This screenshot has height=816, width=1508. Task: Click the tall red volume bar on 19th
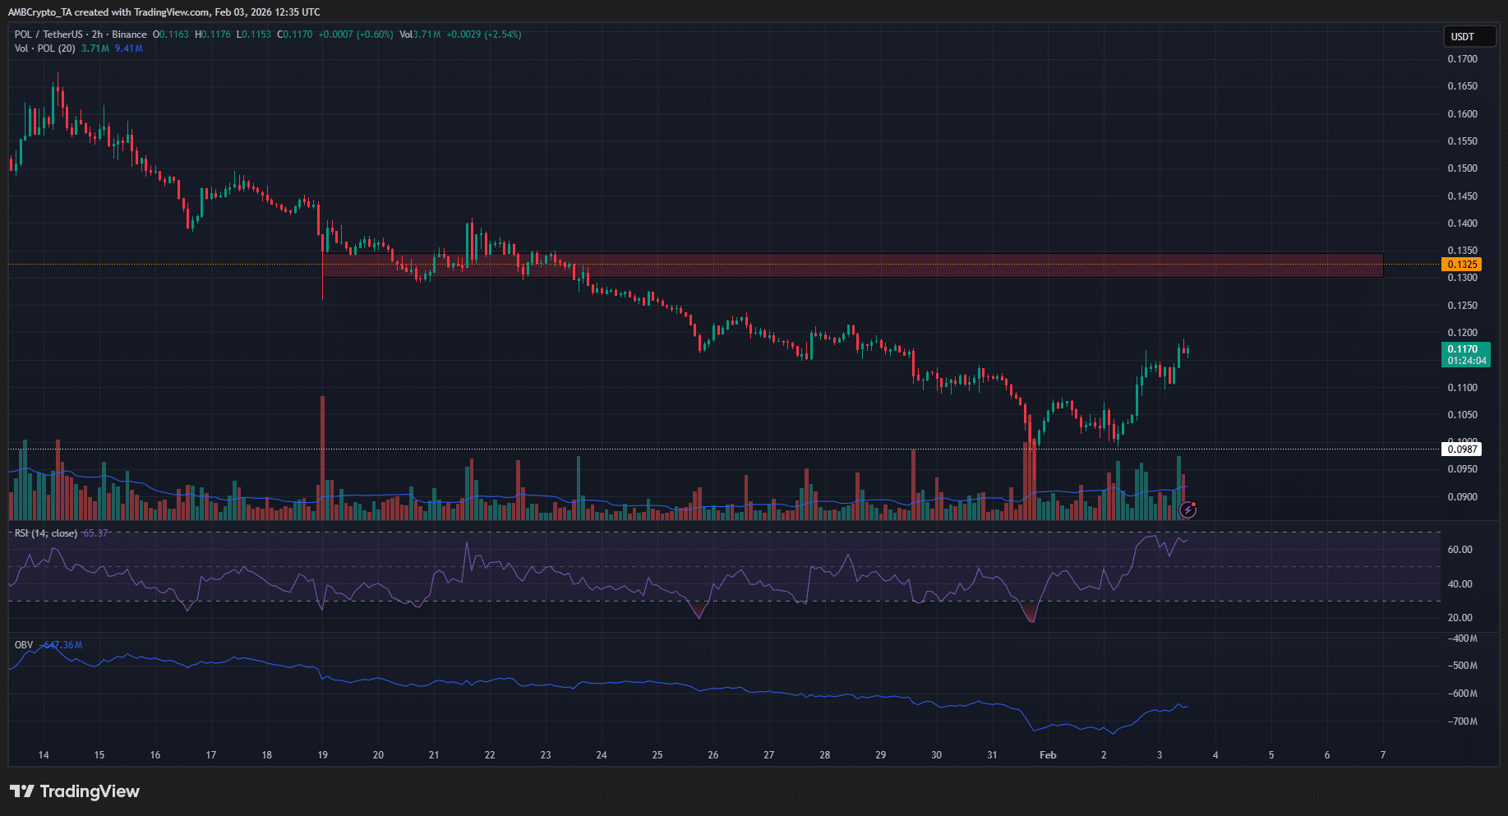click(322, 460)
